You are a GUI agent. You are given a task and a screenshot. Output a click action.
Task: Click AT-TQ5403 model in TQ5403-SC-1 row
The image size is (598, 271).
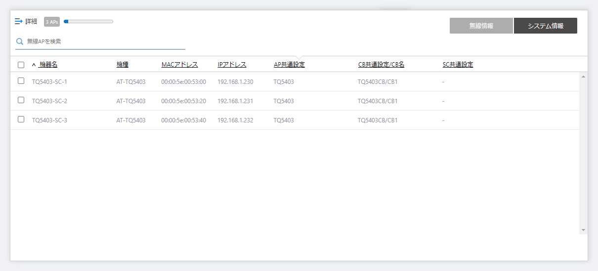point(131,82)
